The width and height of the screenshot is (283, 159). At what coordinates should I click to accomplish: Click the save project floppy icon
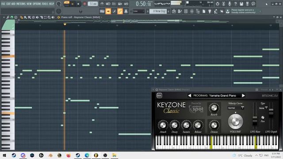click(241, 4)
